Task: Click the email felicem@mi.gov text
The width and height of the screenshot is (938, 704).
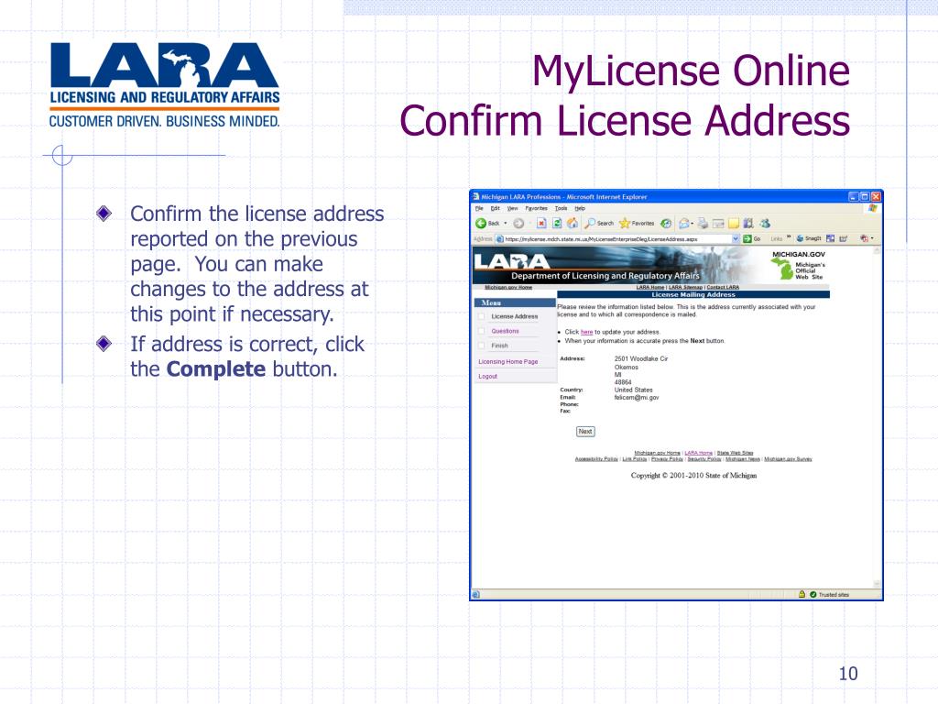Action: (637, 398)
